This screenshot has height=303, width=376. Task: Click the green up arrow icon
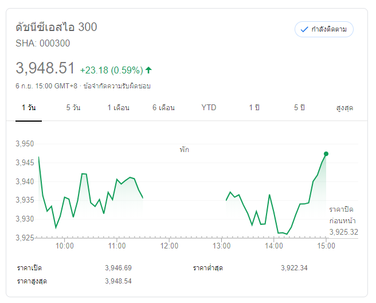click(149, 70)
